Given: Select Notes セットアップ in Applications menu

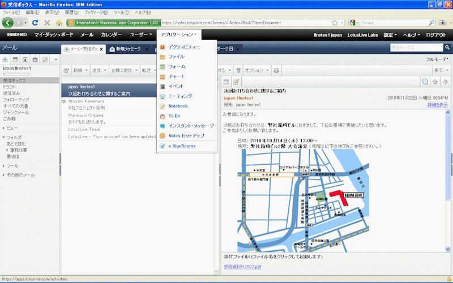Looking at the screenshot, I should point(186,135).
